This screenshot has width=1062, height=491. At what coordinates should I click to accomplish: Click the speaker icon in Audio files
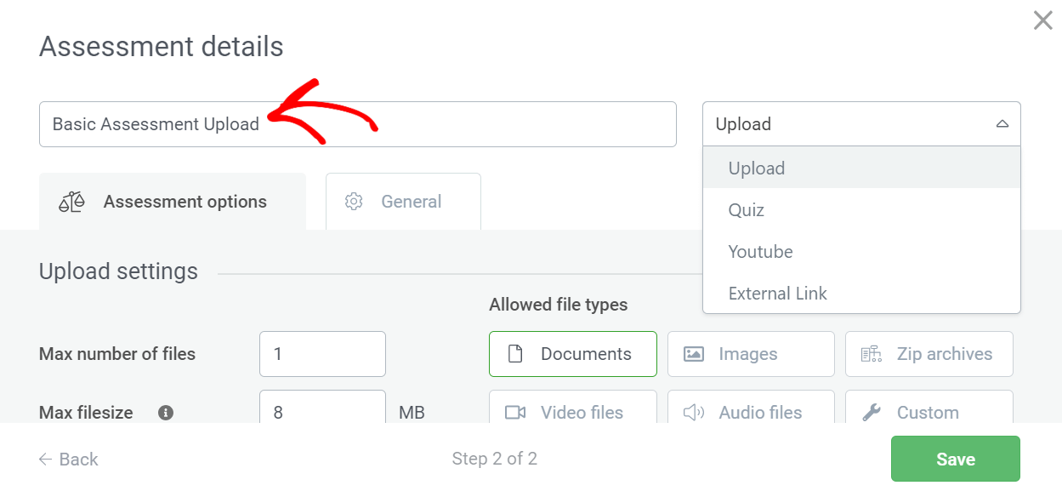[x=694, y=413]
